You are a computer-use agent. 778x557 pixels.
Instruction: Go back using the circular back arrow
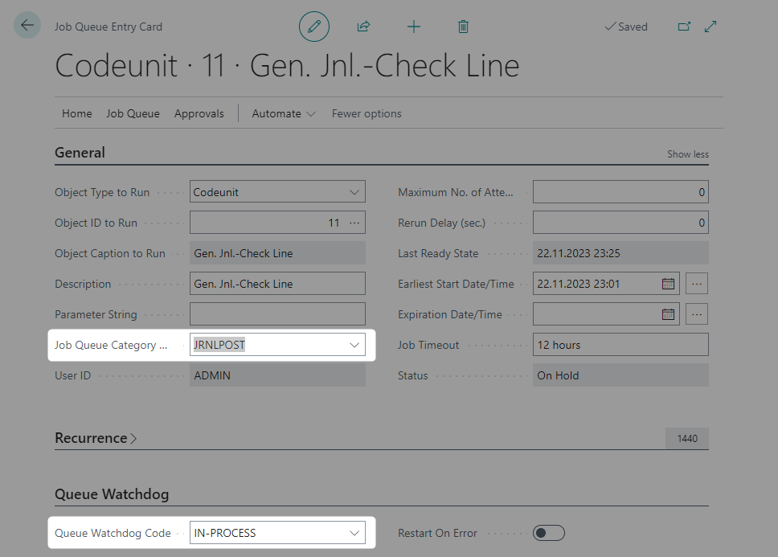(x=27, y=25)
